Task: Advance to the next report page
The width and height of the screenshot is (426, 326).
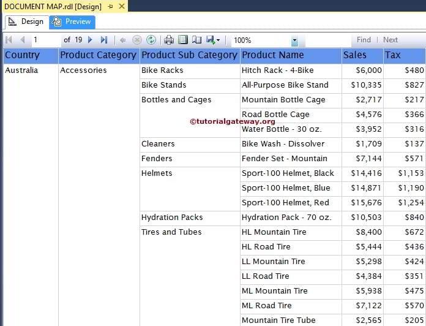Action: 90,40
